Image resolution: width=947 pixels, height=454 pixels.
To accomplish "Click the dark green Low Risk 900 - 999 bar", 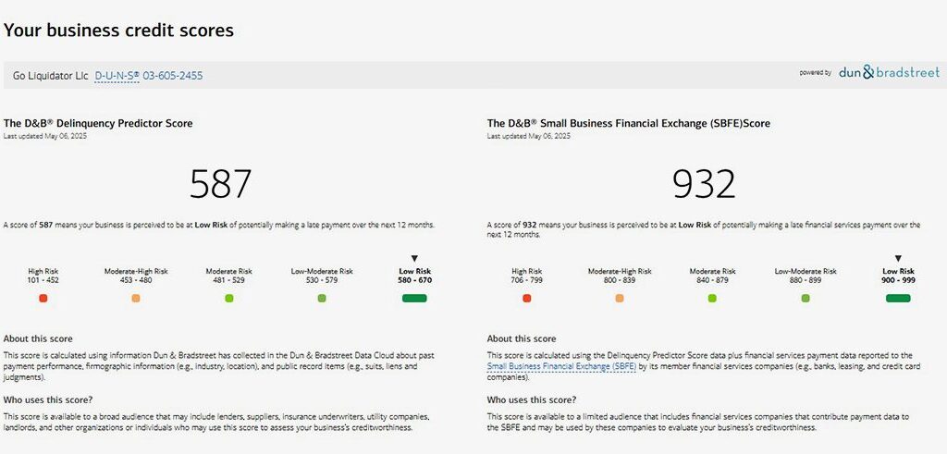I will (x=898, y=299).
